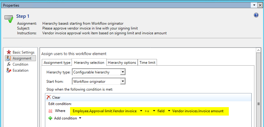Click the Escalation person icon
This screenshot has width=264, height=127.
pos(9,70)
